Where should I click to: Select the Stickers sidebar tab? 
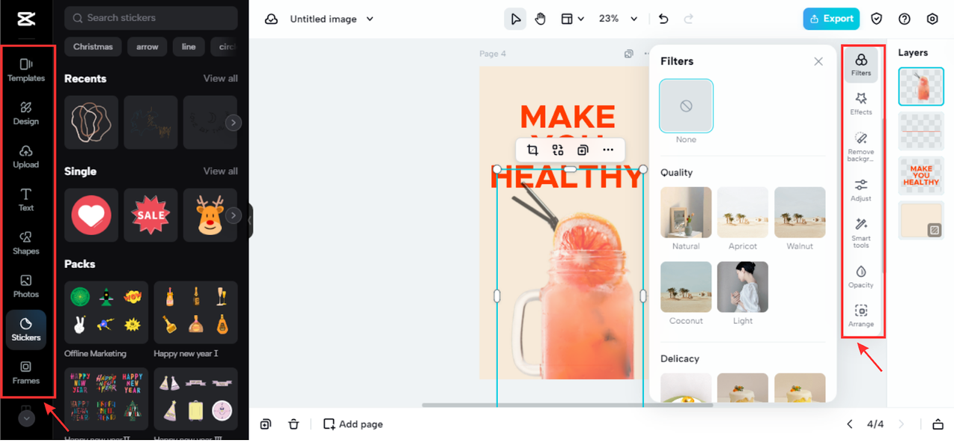(26, 329)
